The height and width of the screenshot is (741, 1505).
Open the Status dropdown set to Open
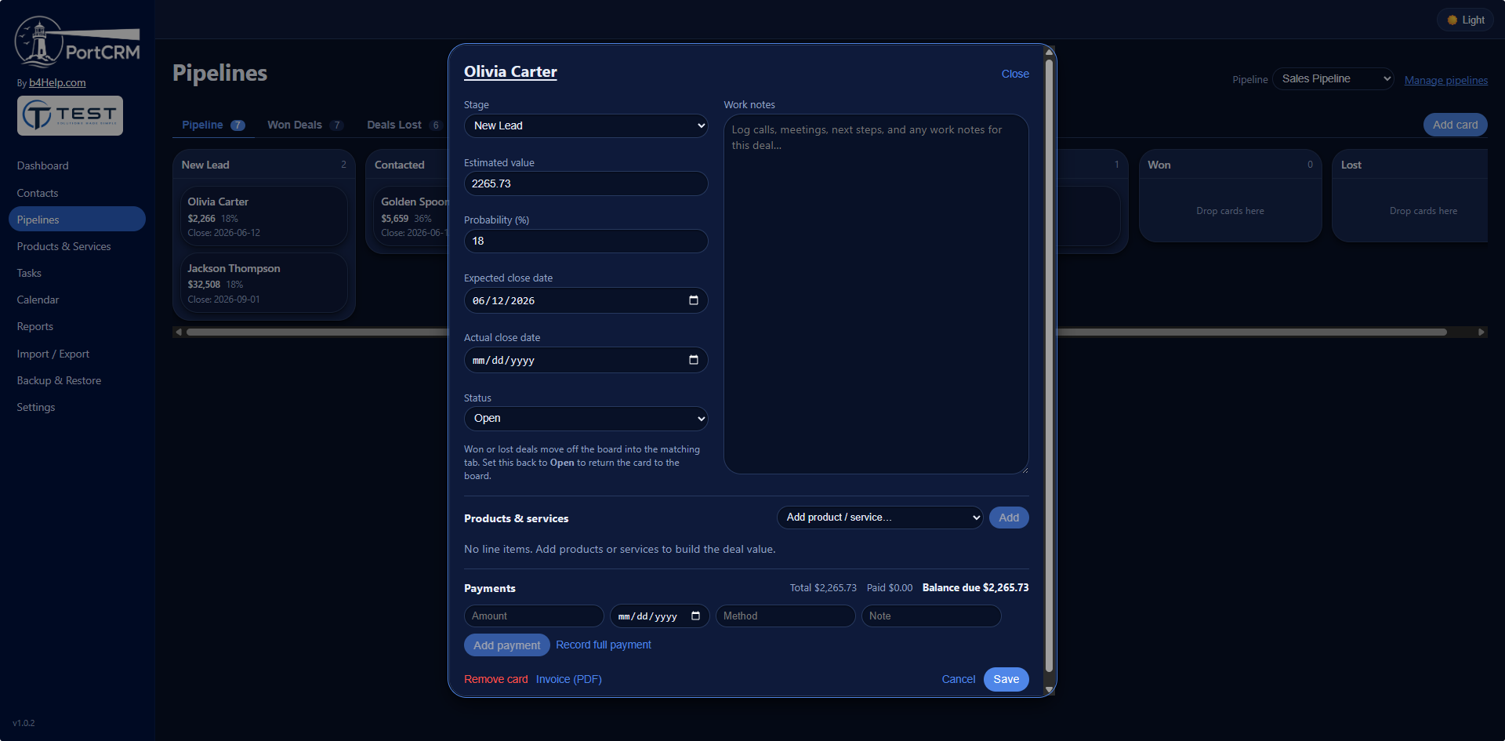point(586,419)
